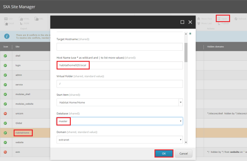247x161 pixels.
Task: Close the site properties dialog with X
Action: coord(190,22)
